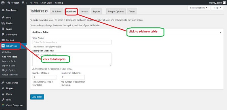Click the Dashboard gauge icon
The width and height of the screenshot is (227, 110).
(3, 10)
